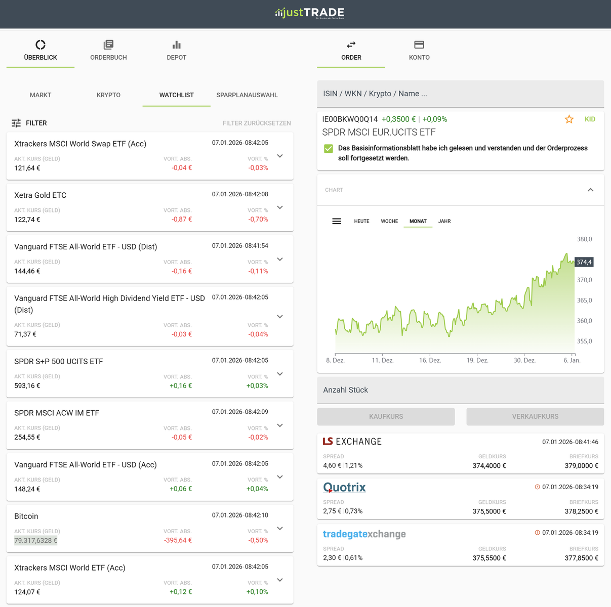Image resolution: width=611 pixels, height=607 pixels.
Task: Open the chart hamburger menu
Action: pos(337,222)
